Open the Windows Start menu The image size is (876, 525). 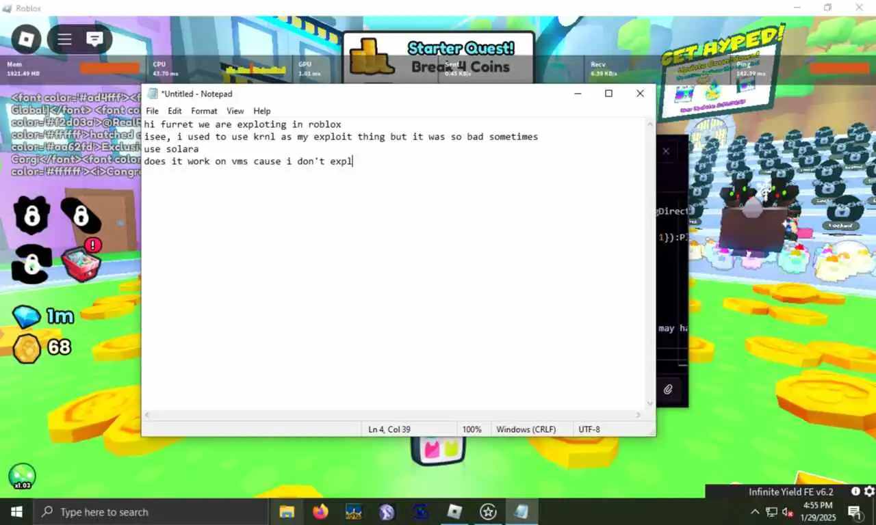pos(16,511)
